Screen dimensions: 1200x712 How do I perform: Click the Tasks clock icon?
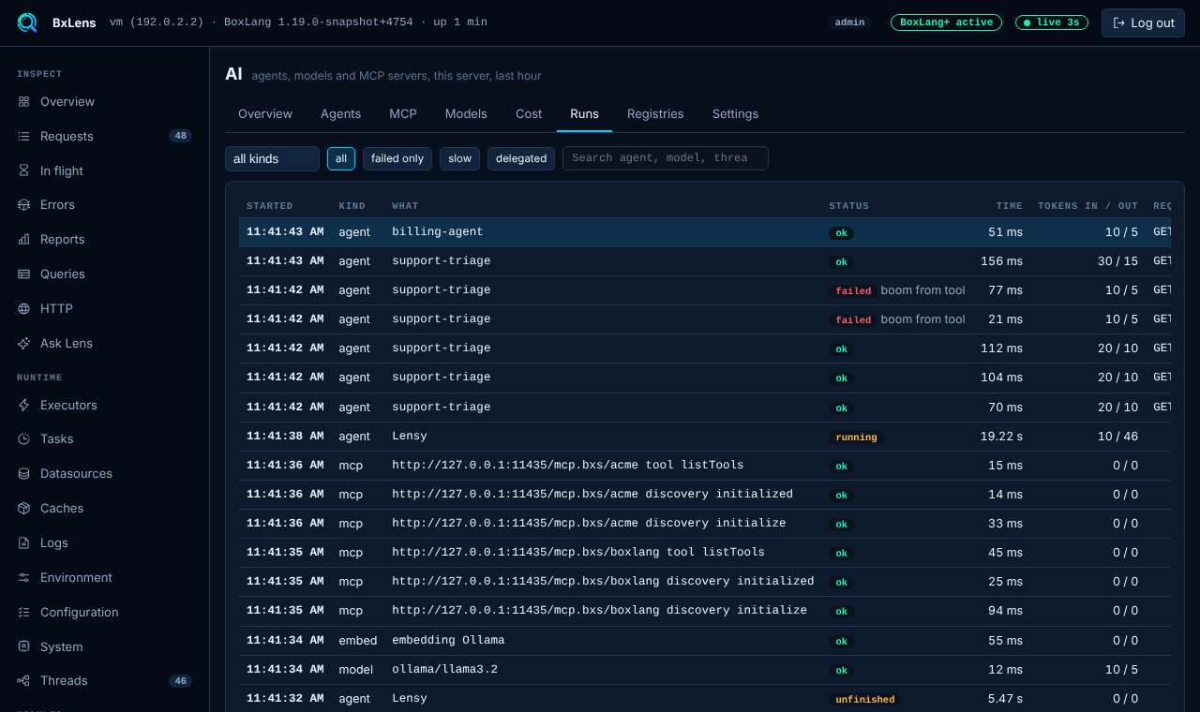click(x=23, y=438)
